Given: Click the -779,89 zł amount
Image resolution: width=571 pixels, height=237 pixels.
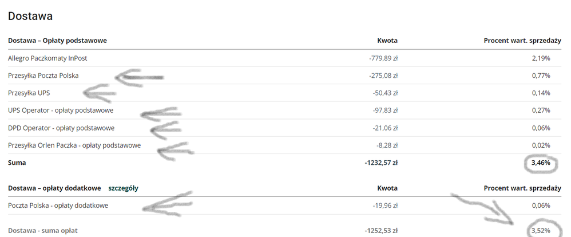Looking at the screenshot, I should coord(383,58).
